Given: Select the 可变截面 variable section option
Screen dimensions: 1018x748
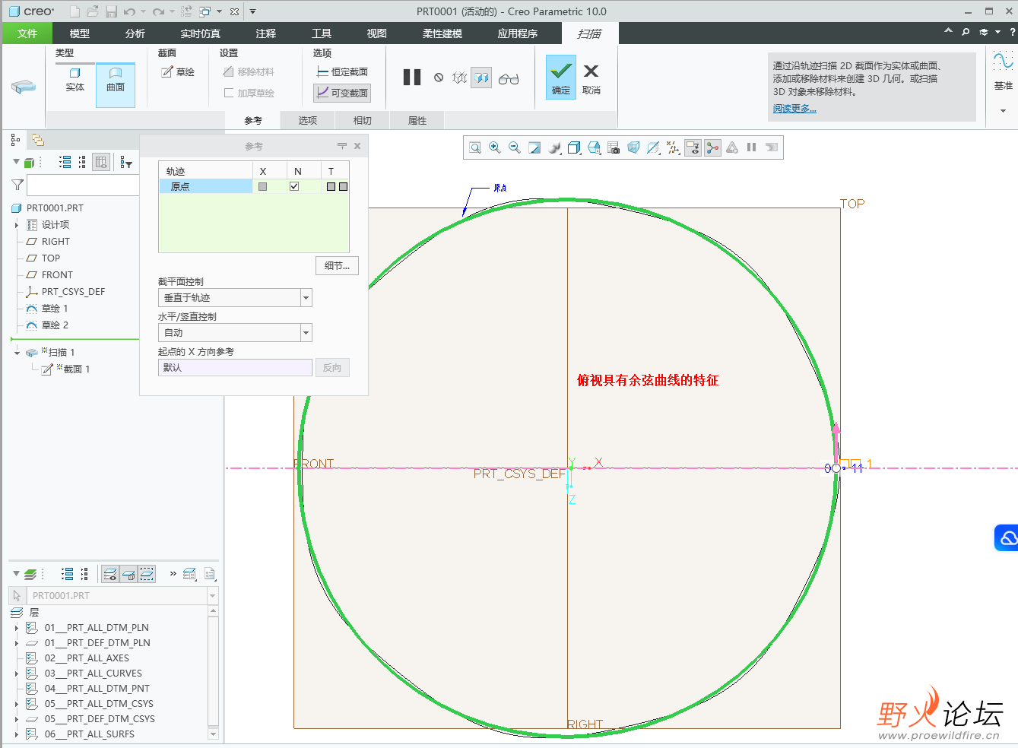Looking at the screenshot, I should tap(343, 93).
